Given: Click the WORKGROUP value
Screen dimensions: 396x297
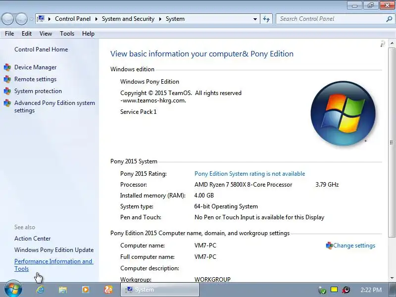Looking at the screenshot, I should pos(212,280).
